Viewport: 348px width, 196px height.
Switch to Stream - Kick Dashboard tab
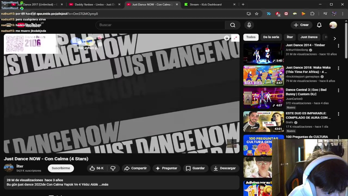click(209, 4)
